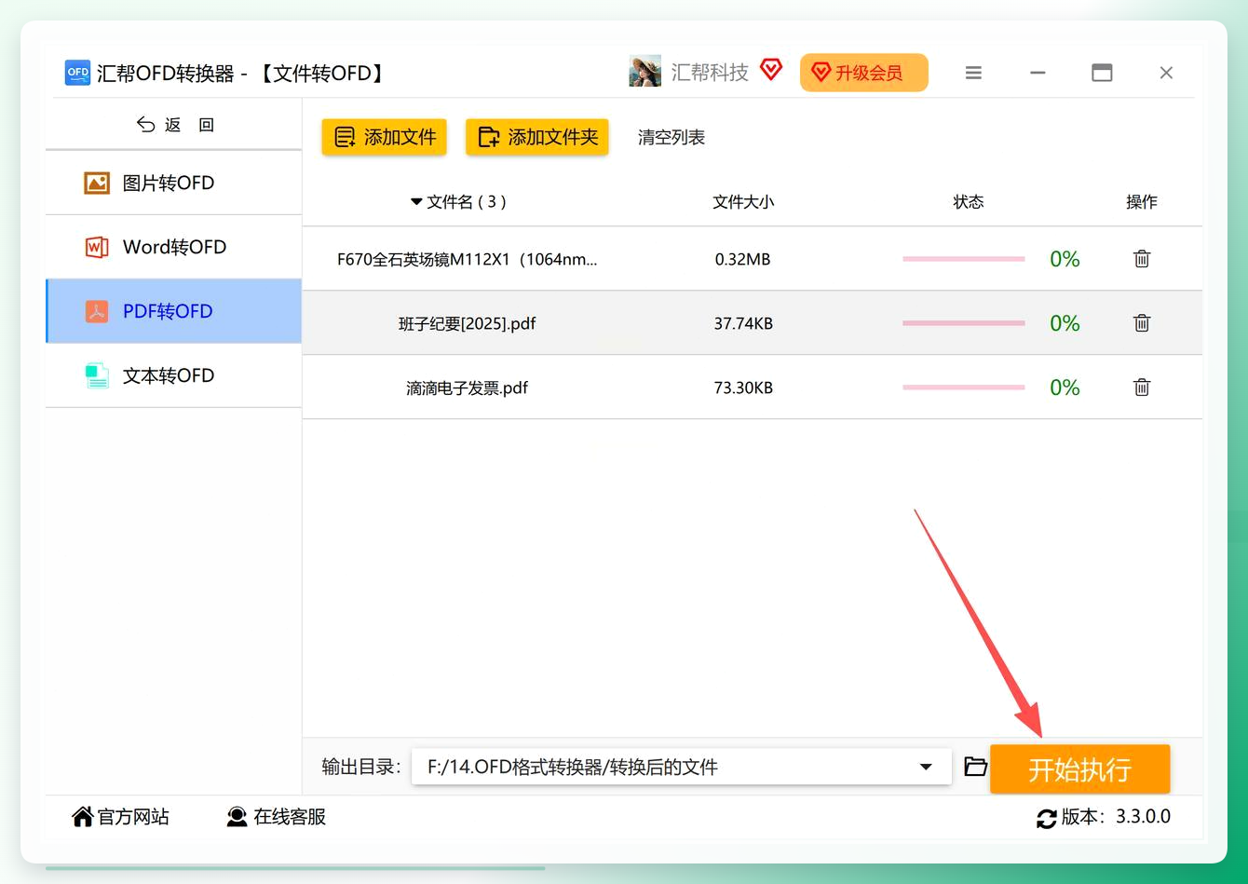Viewport: 1248px width, 884px height.
Task: Click the 文本转OFD text icon
Action: [97, 375]
